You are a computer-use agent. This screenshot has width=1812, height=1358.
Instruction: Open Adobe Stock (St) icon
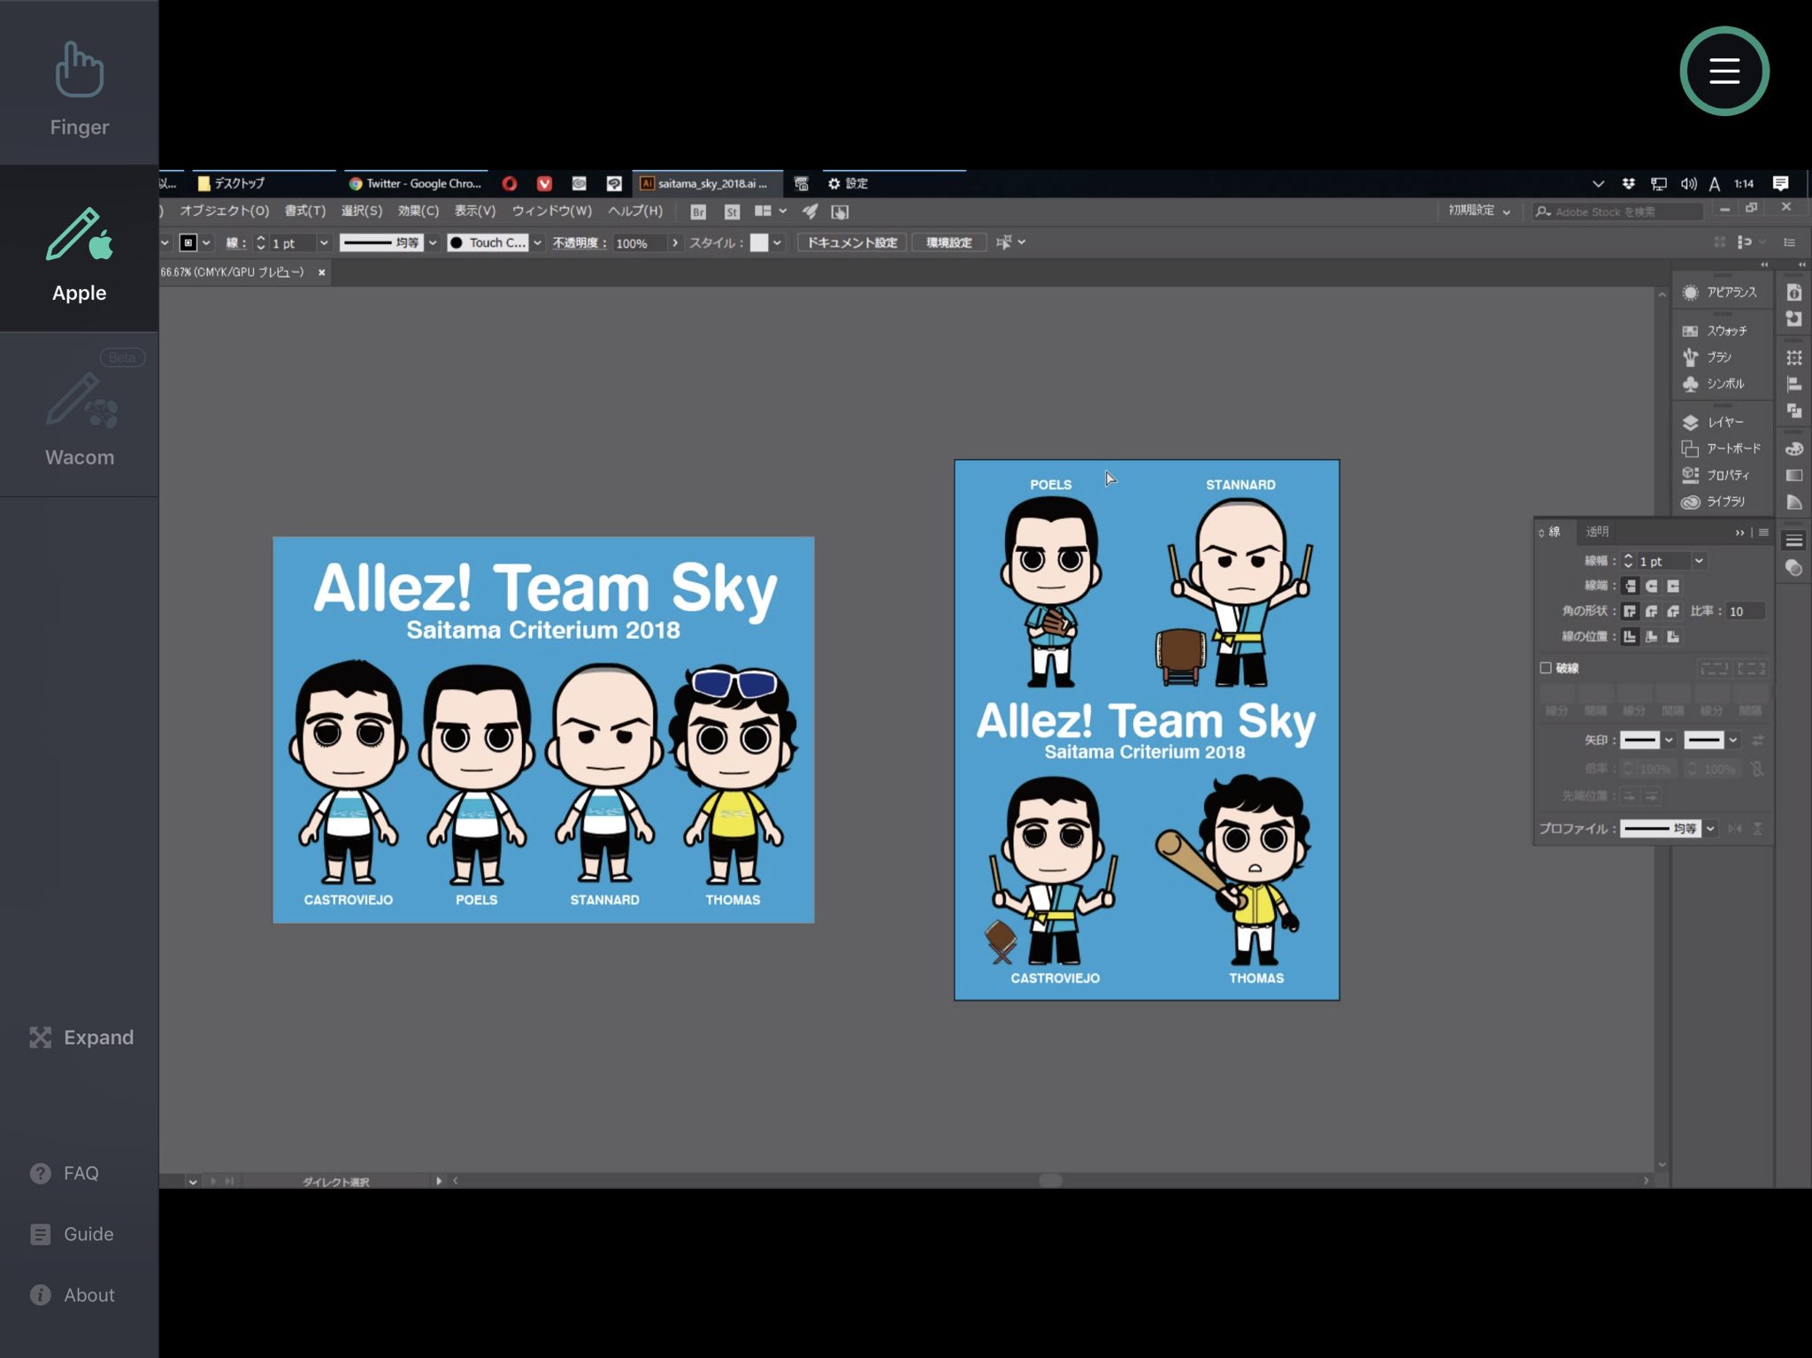tap(732, 211)
